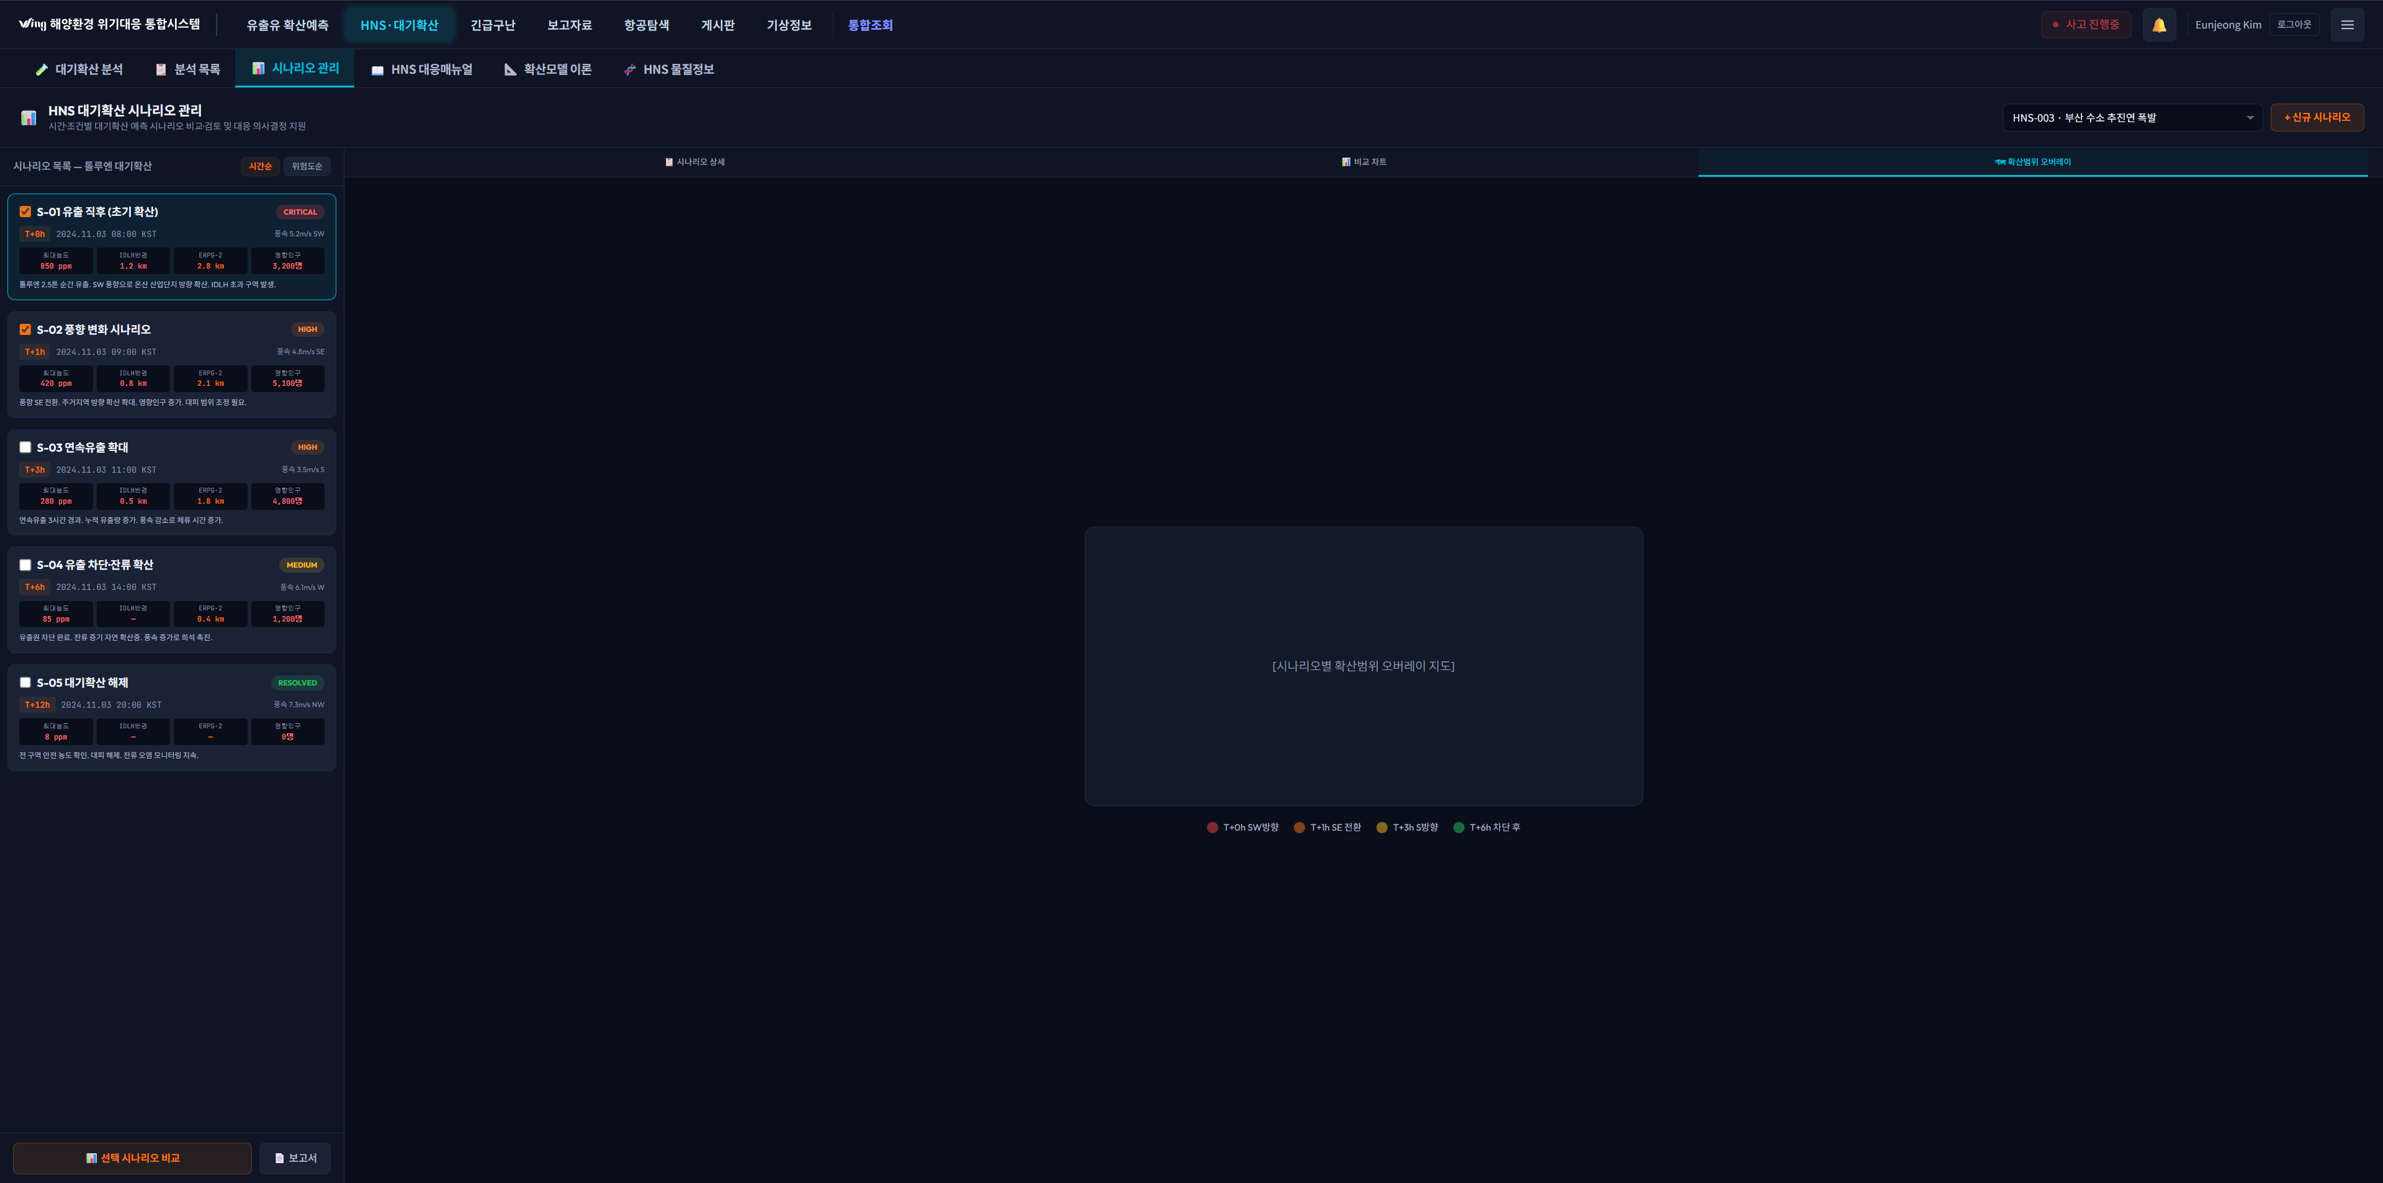Open the 긴급구난 menu
Viewport: 2383px width, 1183px height.
(492, 25)
